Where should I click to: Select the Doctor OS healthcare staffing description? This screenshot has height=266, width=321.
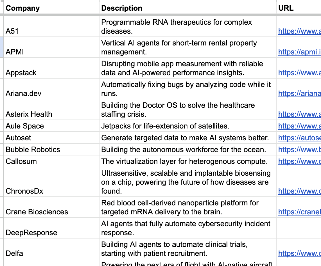click(x=188, y=109)
